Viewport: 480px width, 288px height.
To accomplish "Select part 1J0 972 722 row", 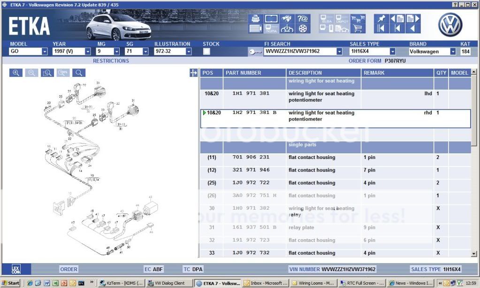I will (x=335, y=185).
